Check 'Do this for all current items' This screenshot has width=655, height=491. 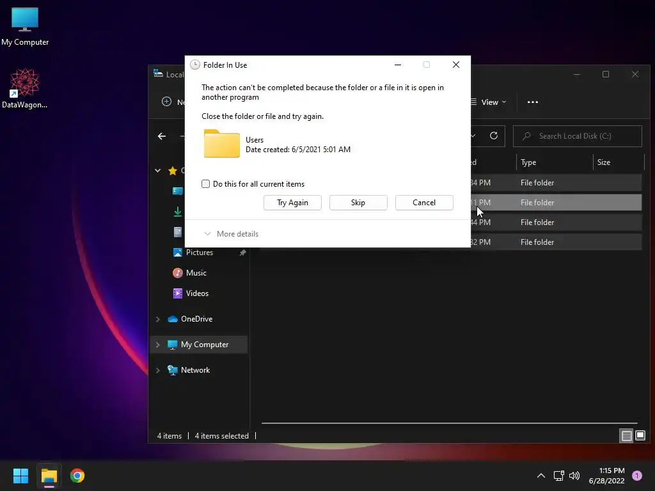tap(205, 184)
